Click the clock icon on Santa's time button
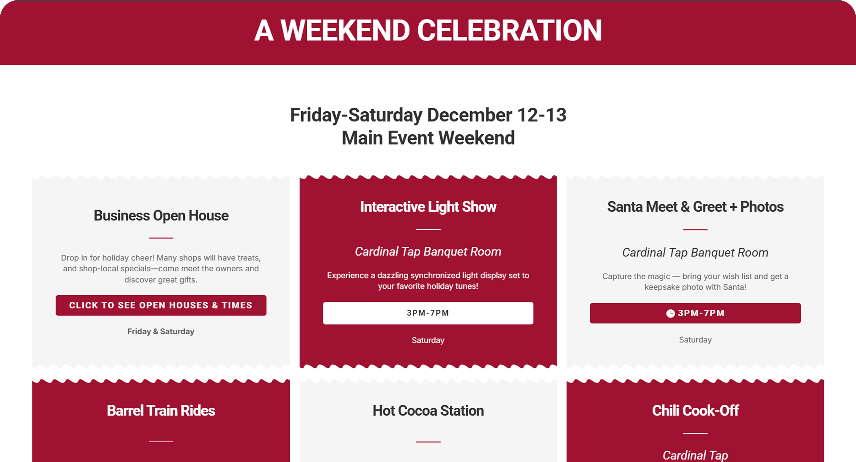 (670, 313)
